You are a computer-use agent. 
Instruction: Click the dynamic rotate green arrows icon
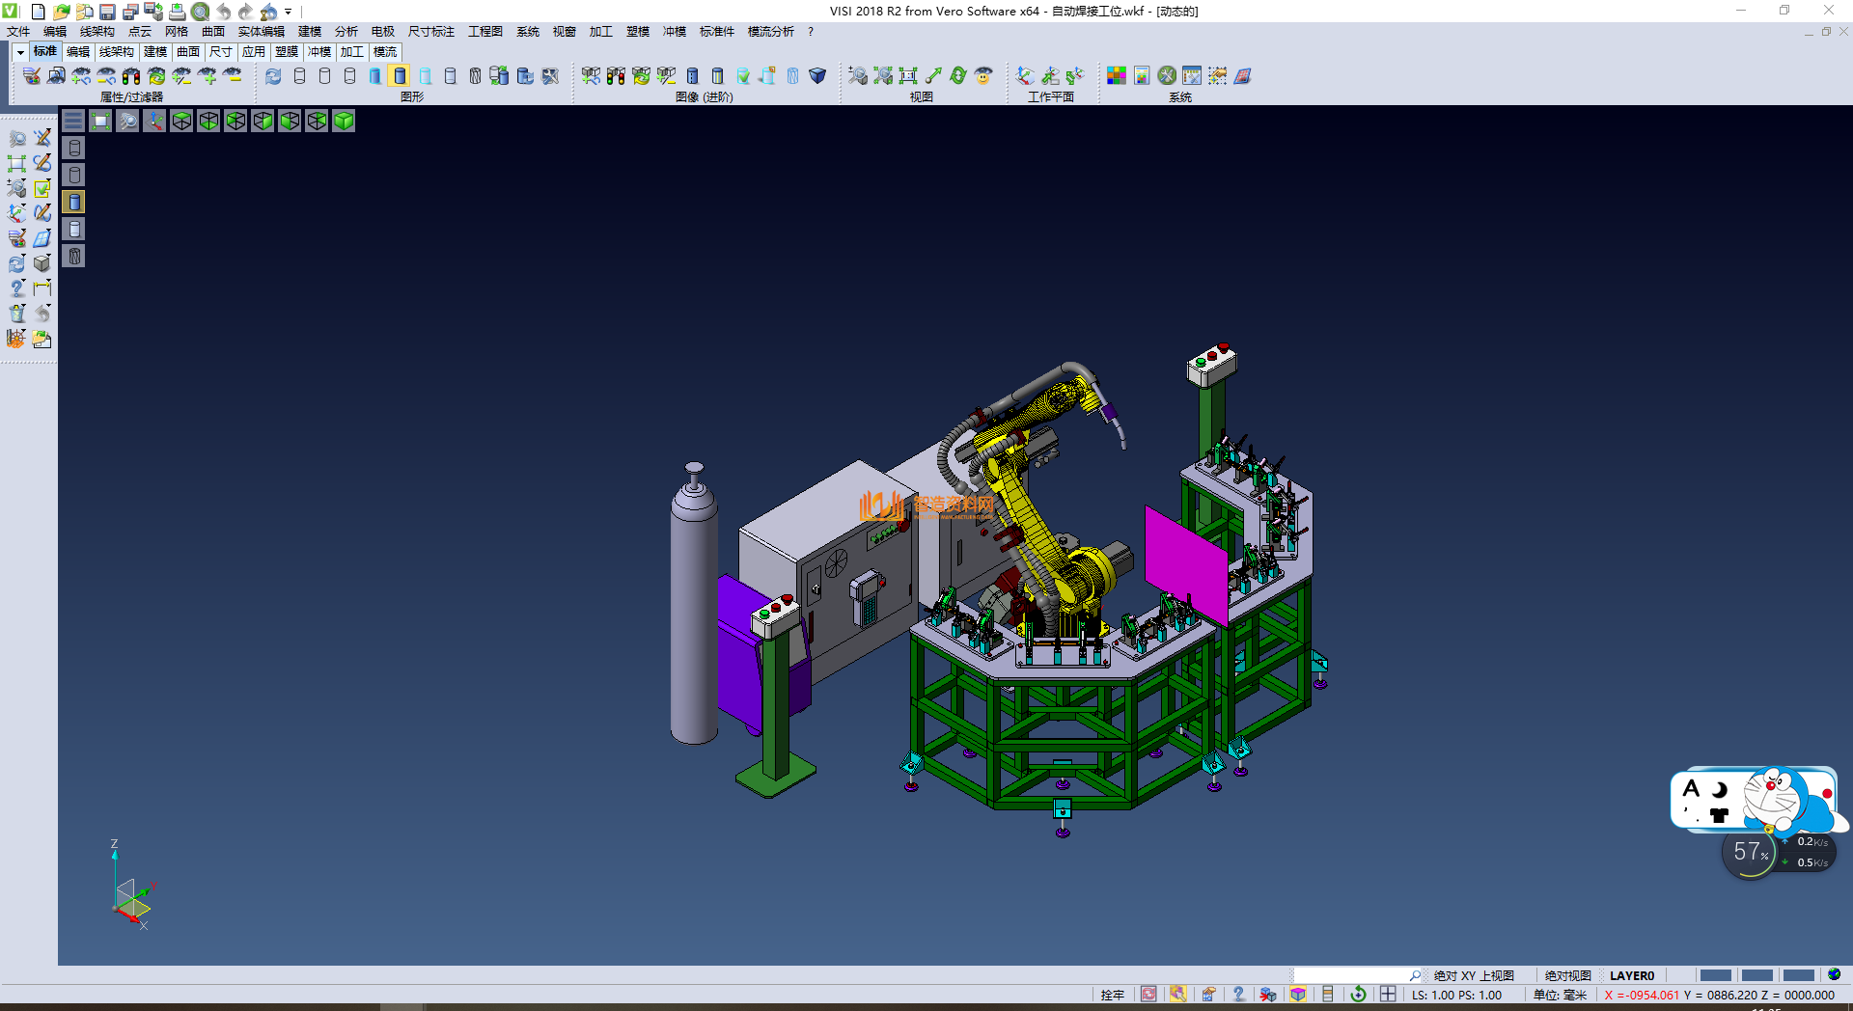[957, 75]
